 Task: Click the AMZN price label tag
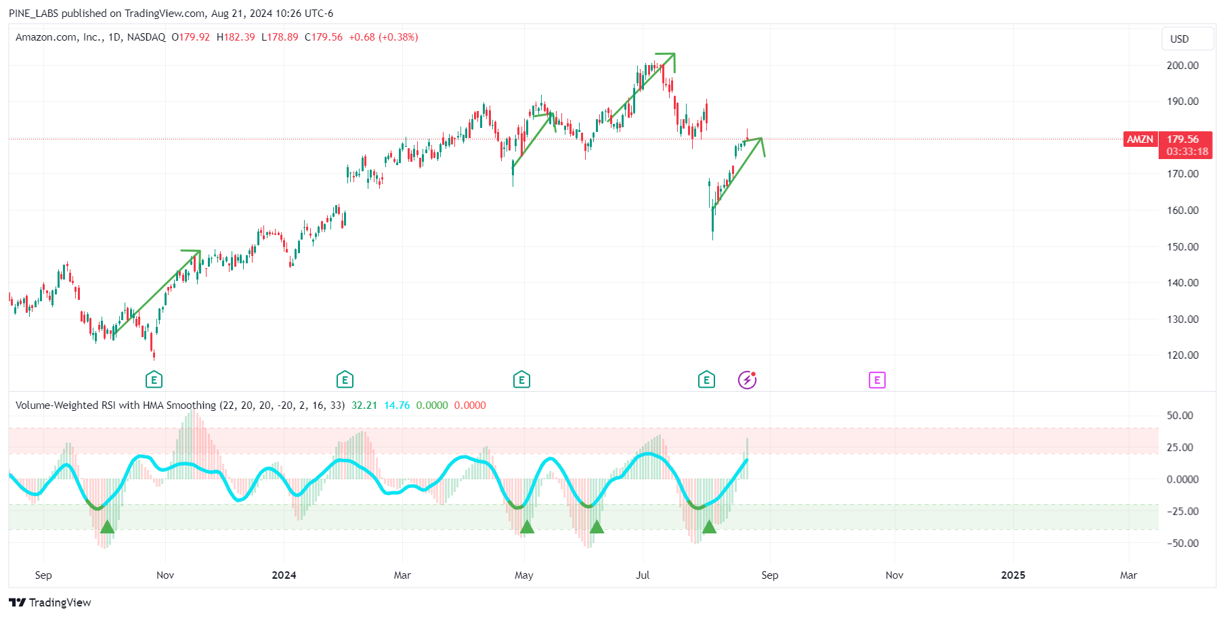pyautogui.click(x=1140, y=139)
